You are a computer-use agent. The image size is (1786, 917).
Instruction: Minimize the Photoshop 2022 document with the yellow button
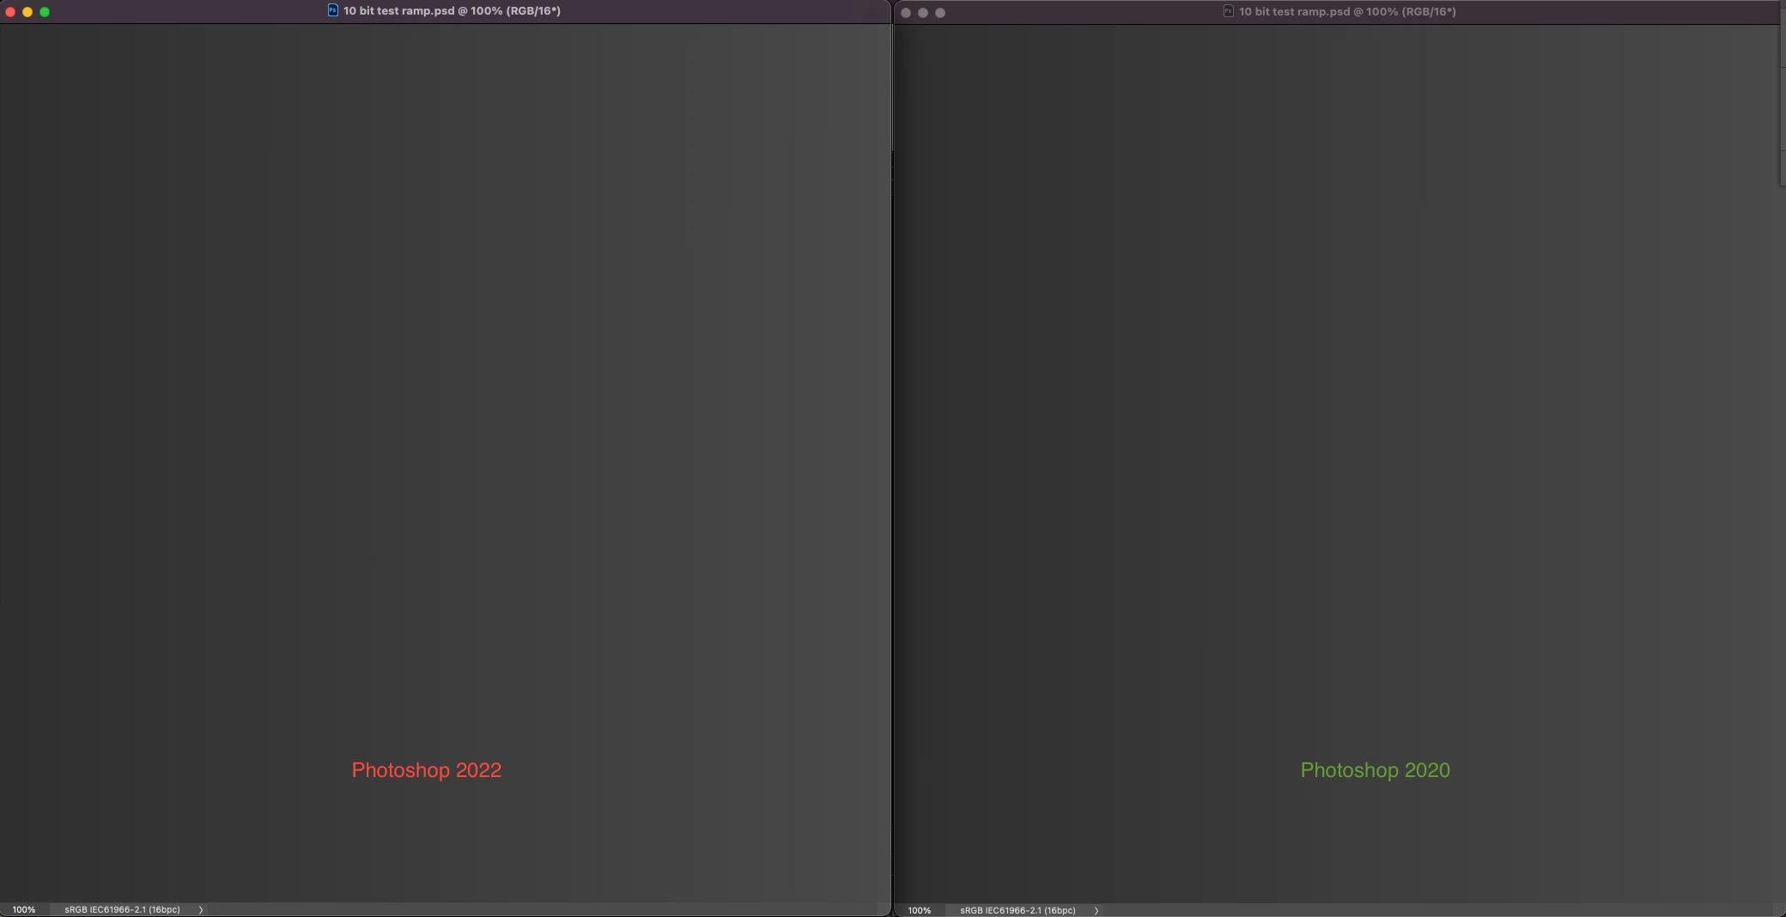(x=27, y=12)
